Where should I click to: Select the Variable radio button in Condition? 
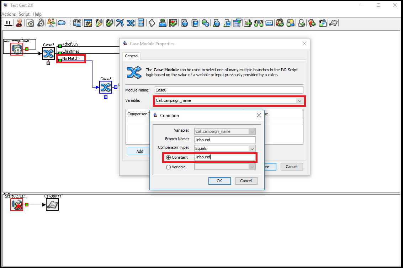168,167
